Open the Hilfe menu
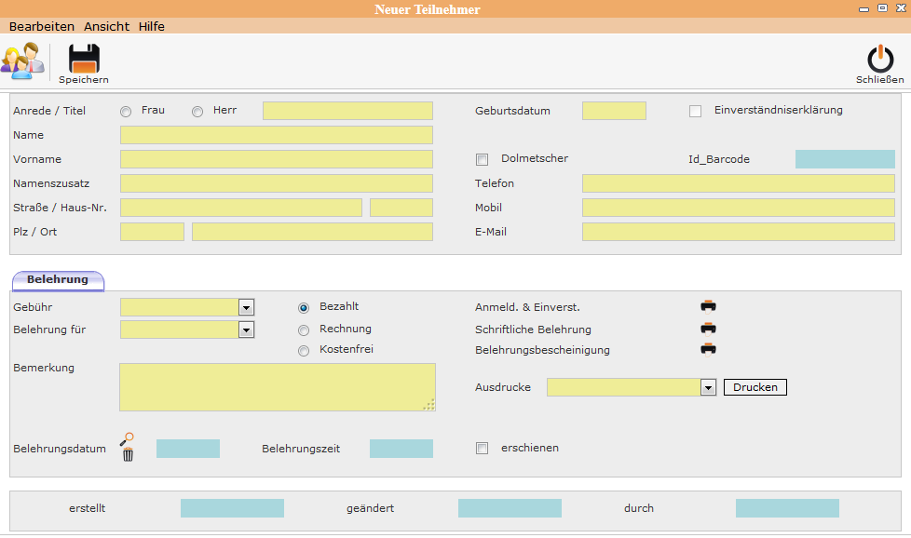 coord(152,26)
